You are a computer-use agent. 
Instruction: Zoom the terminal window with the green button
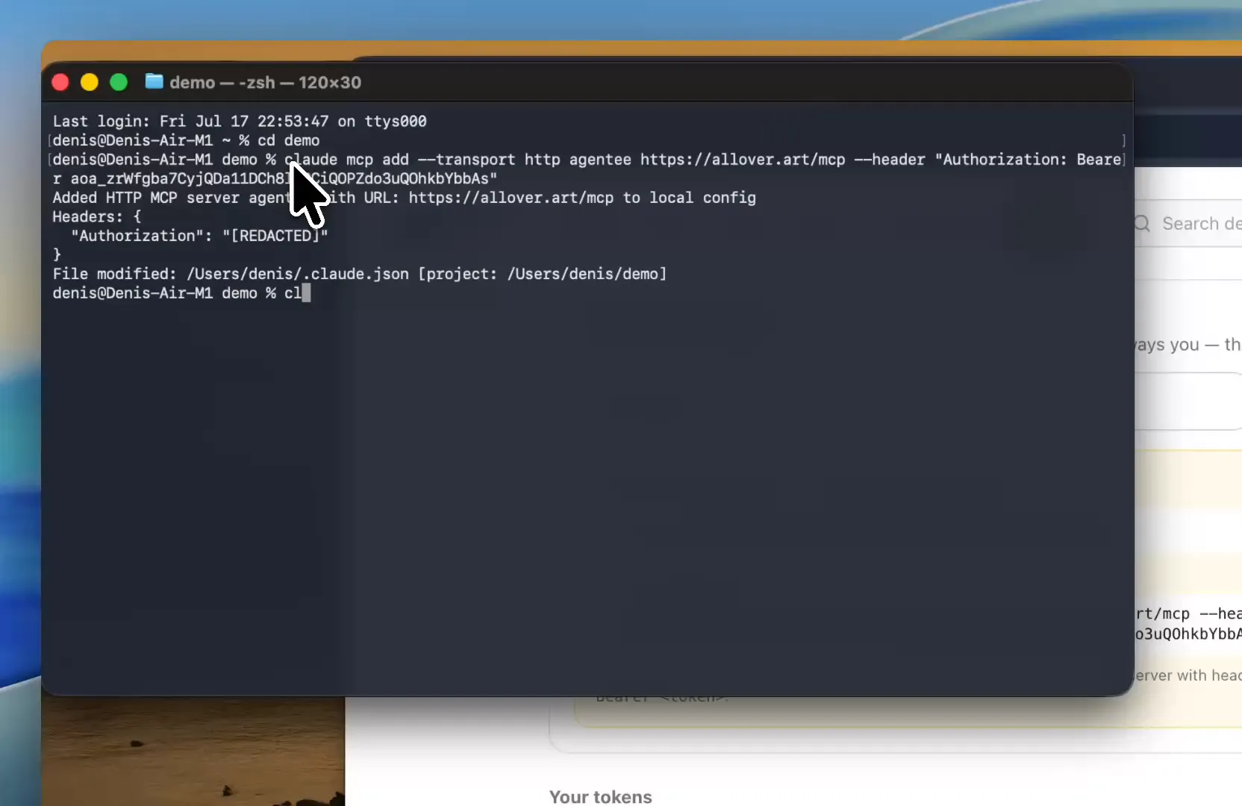click(x=119, y=82)
